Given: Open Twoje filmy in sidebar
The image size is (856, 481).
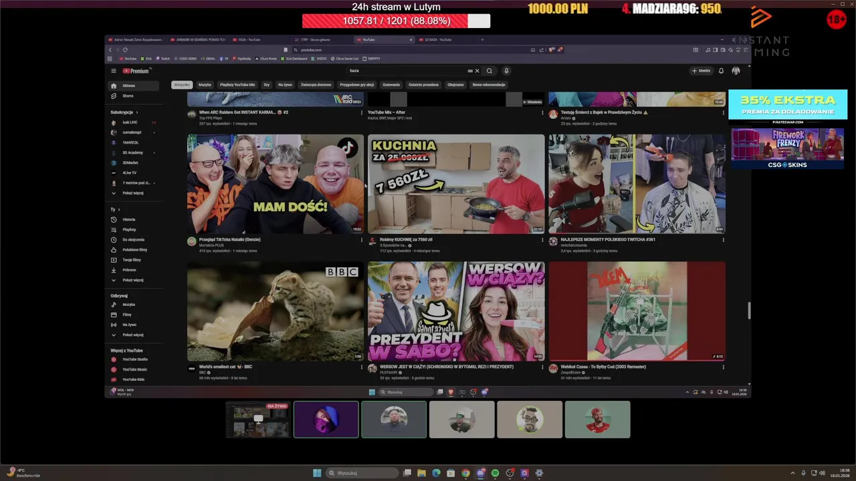Looking at the screenshot, I should 134,260.
